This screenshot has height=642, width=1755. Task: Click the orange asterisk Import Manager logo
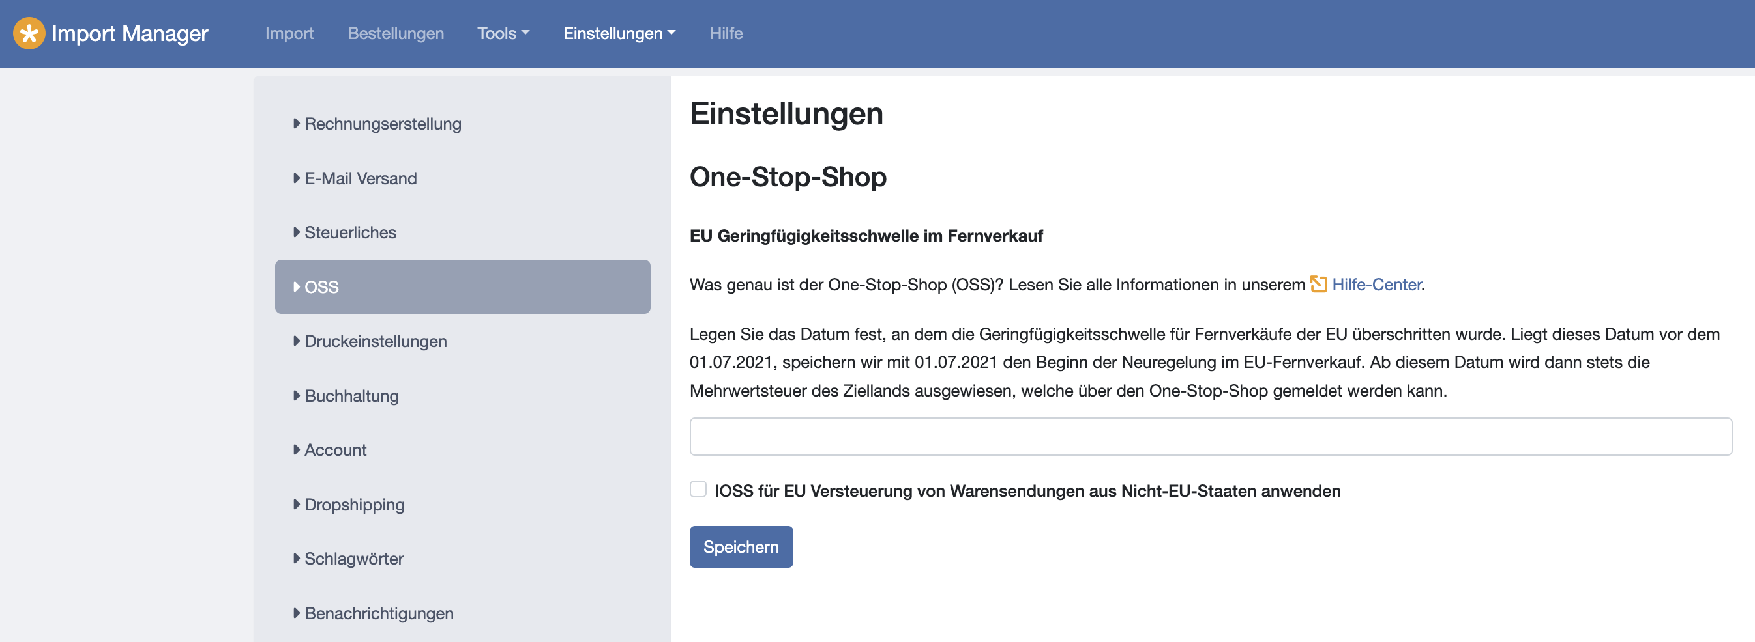(29, 33)
